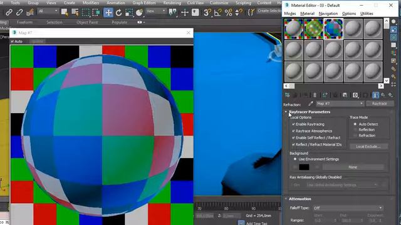This screenshot has height=225, width=401.
Task: Toggle Reflect / Refract Material IDs checkbox
Action: coord(294,144)
